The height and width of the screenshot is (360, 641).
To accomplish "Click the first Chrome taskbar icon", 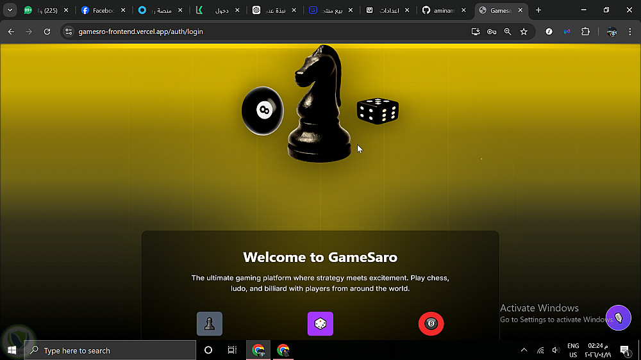I will 258,350.
